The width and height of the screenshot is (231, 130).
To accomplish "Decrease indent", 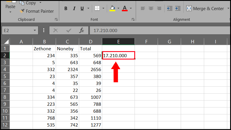I will [x=170, y=8].
